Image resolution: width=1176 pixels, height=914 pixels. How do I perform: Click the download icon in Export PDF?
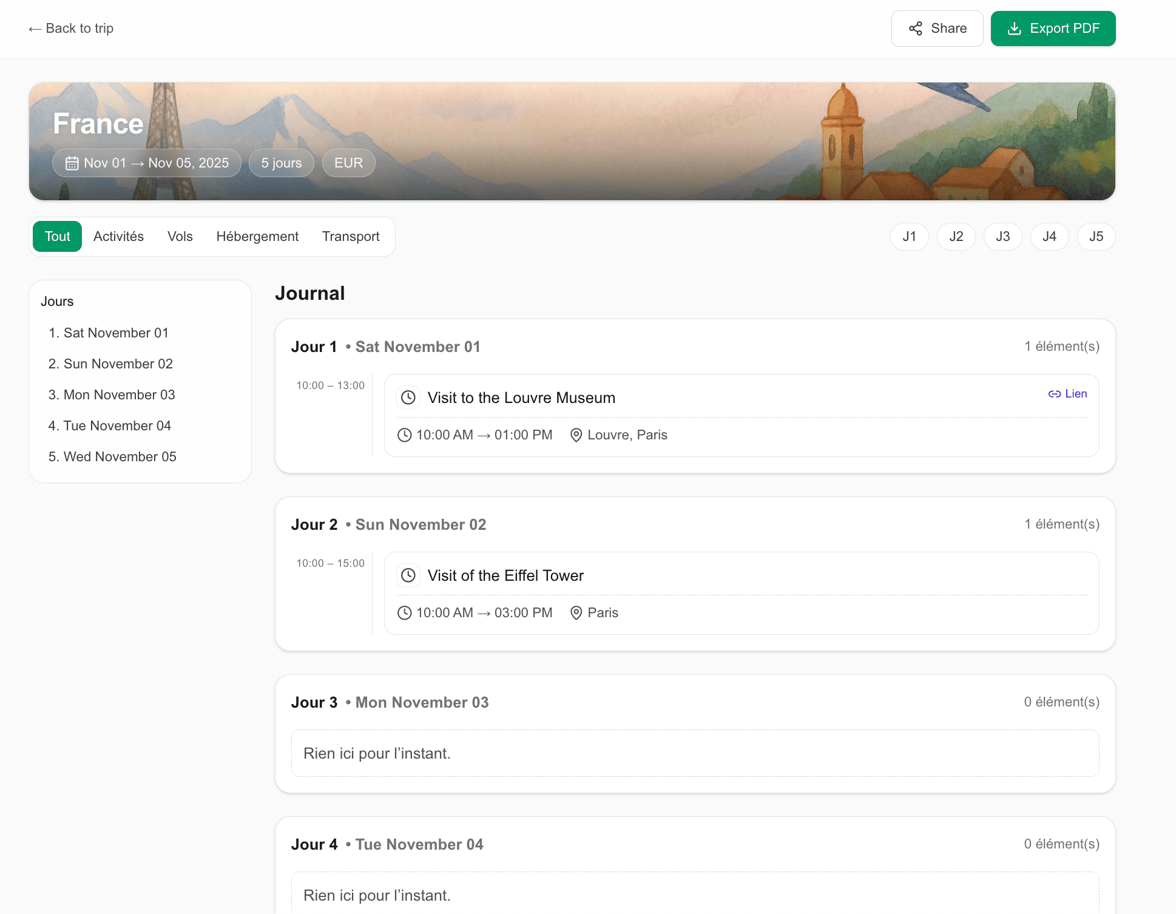(1014, 29)
